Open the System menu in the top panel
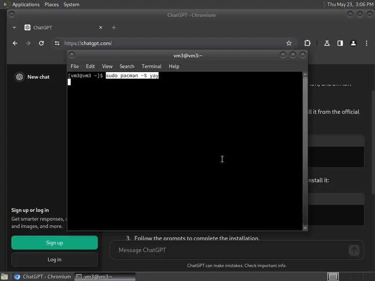 pos(71,4)
